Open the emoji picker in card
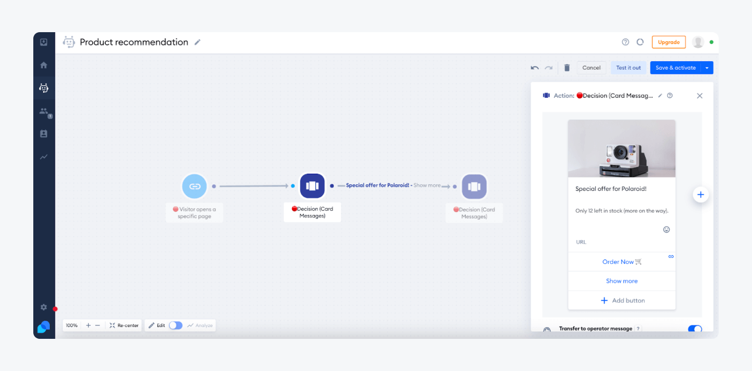This screenshot has width=752, height=371. [x=667, y=229]
